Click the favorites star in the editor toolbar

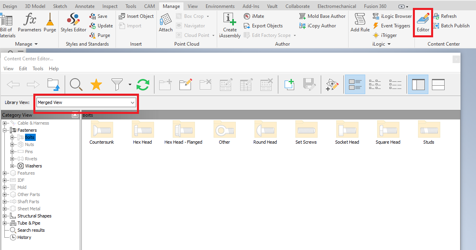(96, 84)
